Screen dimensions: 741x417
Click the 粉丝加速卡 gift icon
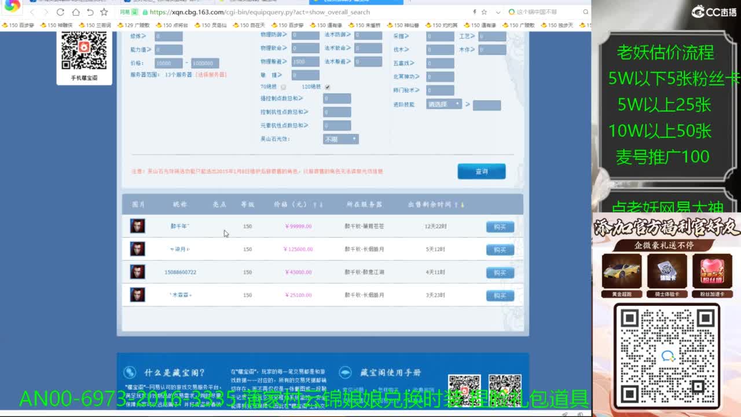click(711, 272)
